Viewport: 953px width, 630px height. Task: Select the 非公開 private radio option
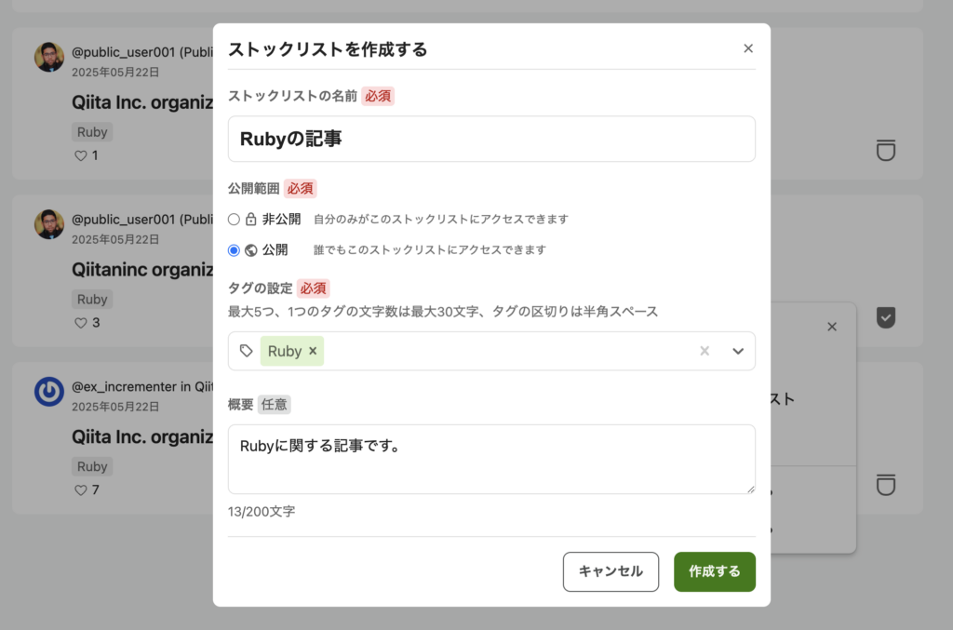pos(234,220)
